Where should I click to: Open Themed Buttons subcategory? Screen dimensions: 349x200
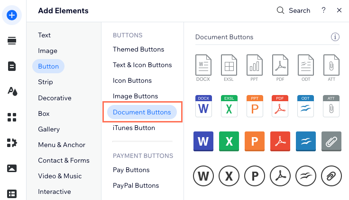138,49
